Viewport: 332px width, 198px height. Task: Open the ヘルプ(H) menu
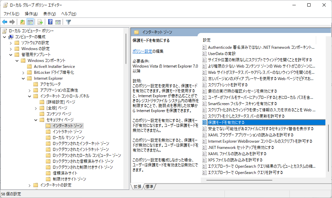pyautogui.click(x=69, y=14)
